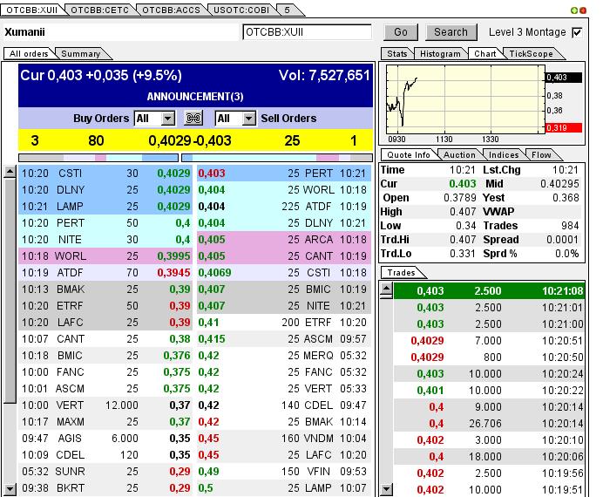This screenshot has height=497, width=603.
Task: Click the 0,403 price label on chart
Action: coord(564,78)
